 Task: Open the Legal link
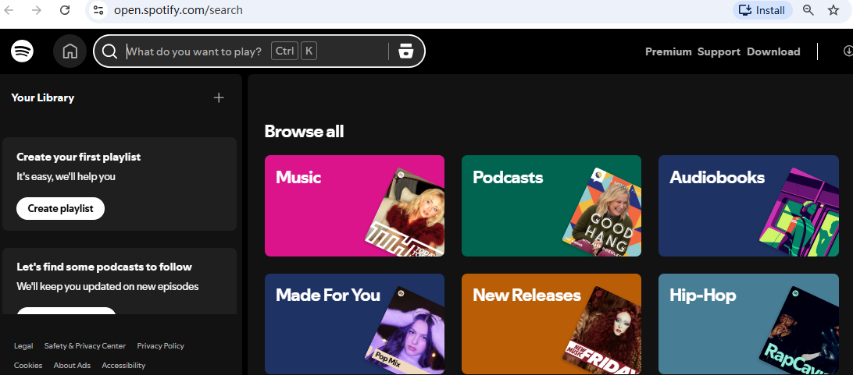pos(23,345)
